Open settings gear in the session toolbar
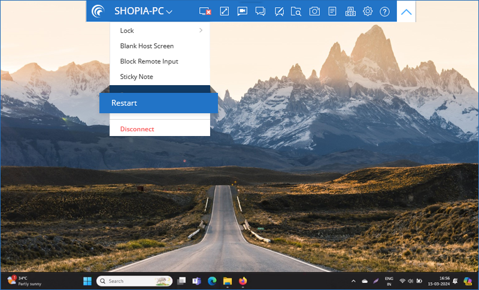The width and height of the screenshot is (479, 290). pos(368,11)
